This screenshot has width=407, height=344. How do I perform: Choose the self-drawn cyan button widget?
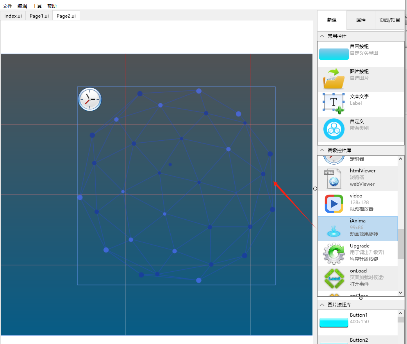click(x=334, y=54)
